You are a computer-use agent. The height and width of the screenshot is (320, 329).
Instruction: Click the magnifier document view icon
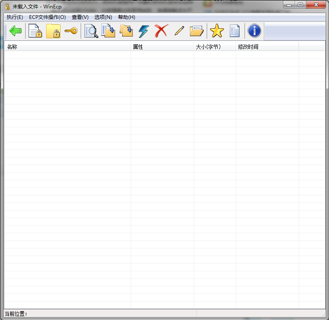click(x=91, y=31)
